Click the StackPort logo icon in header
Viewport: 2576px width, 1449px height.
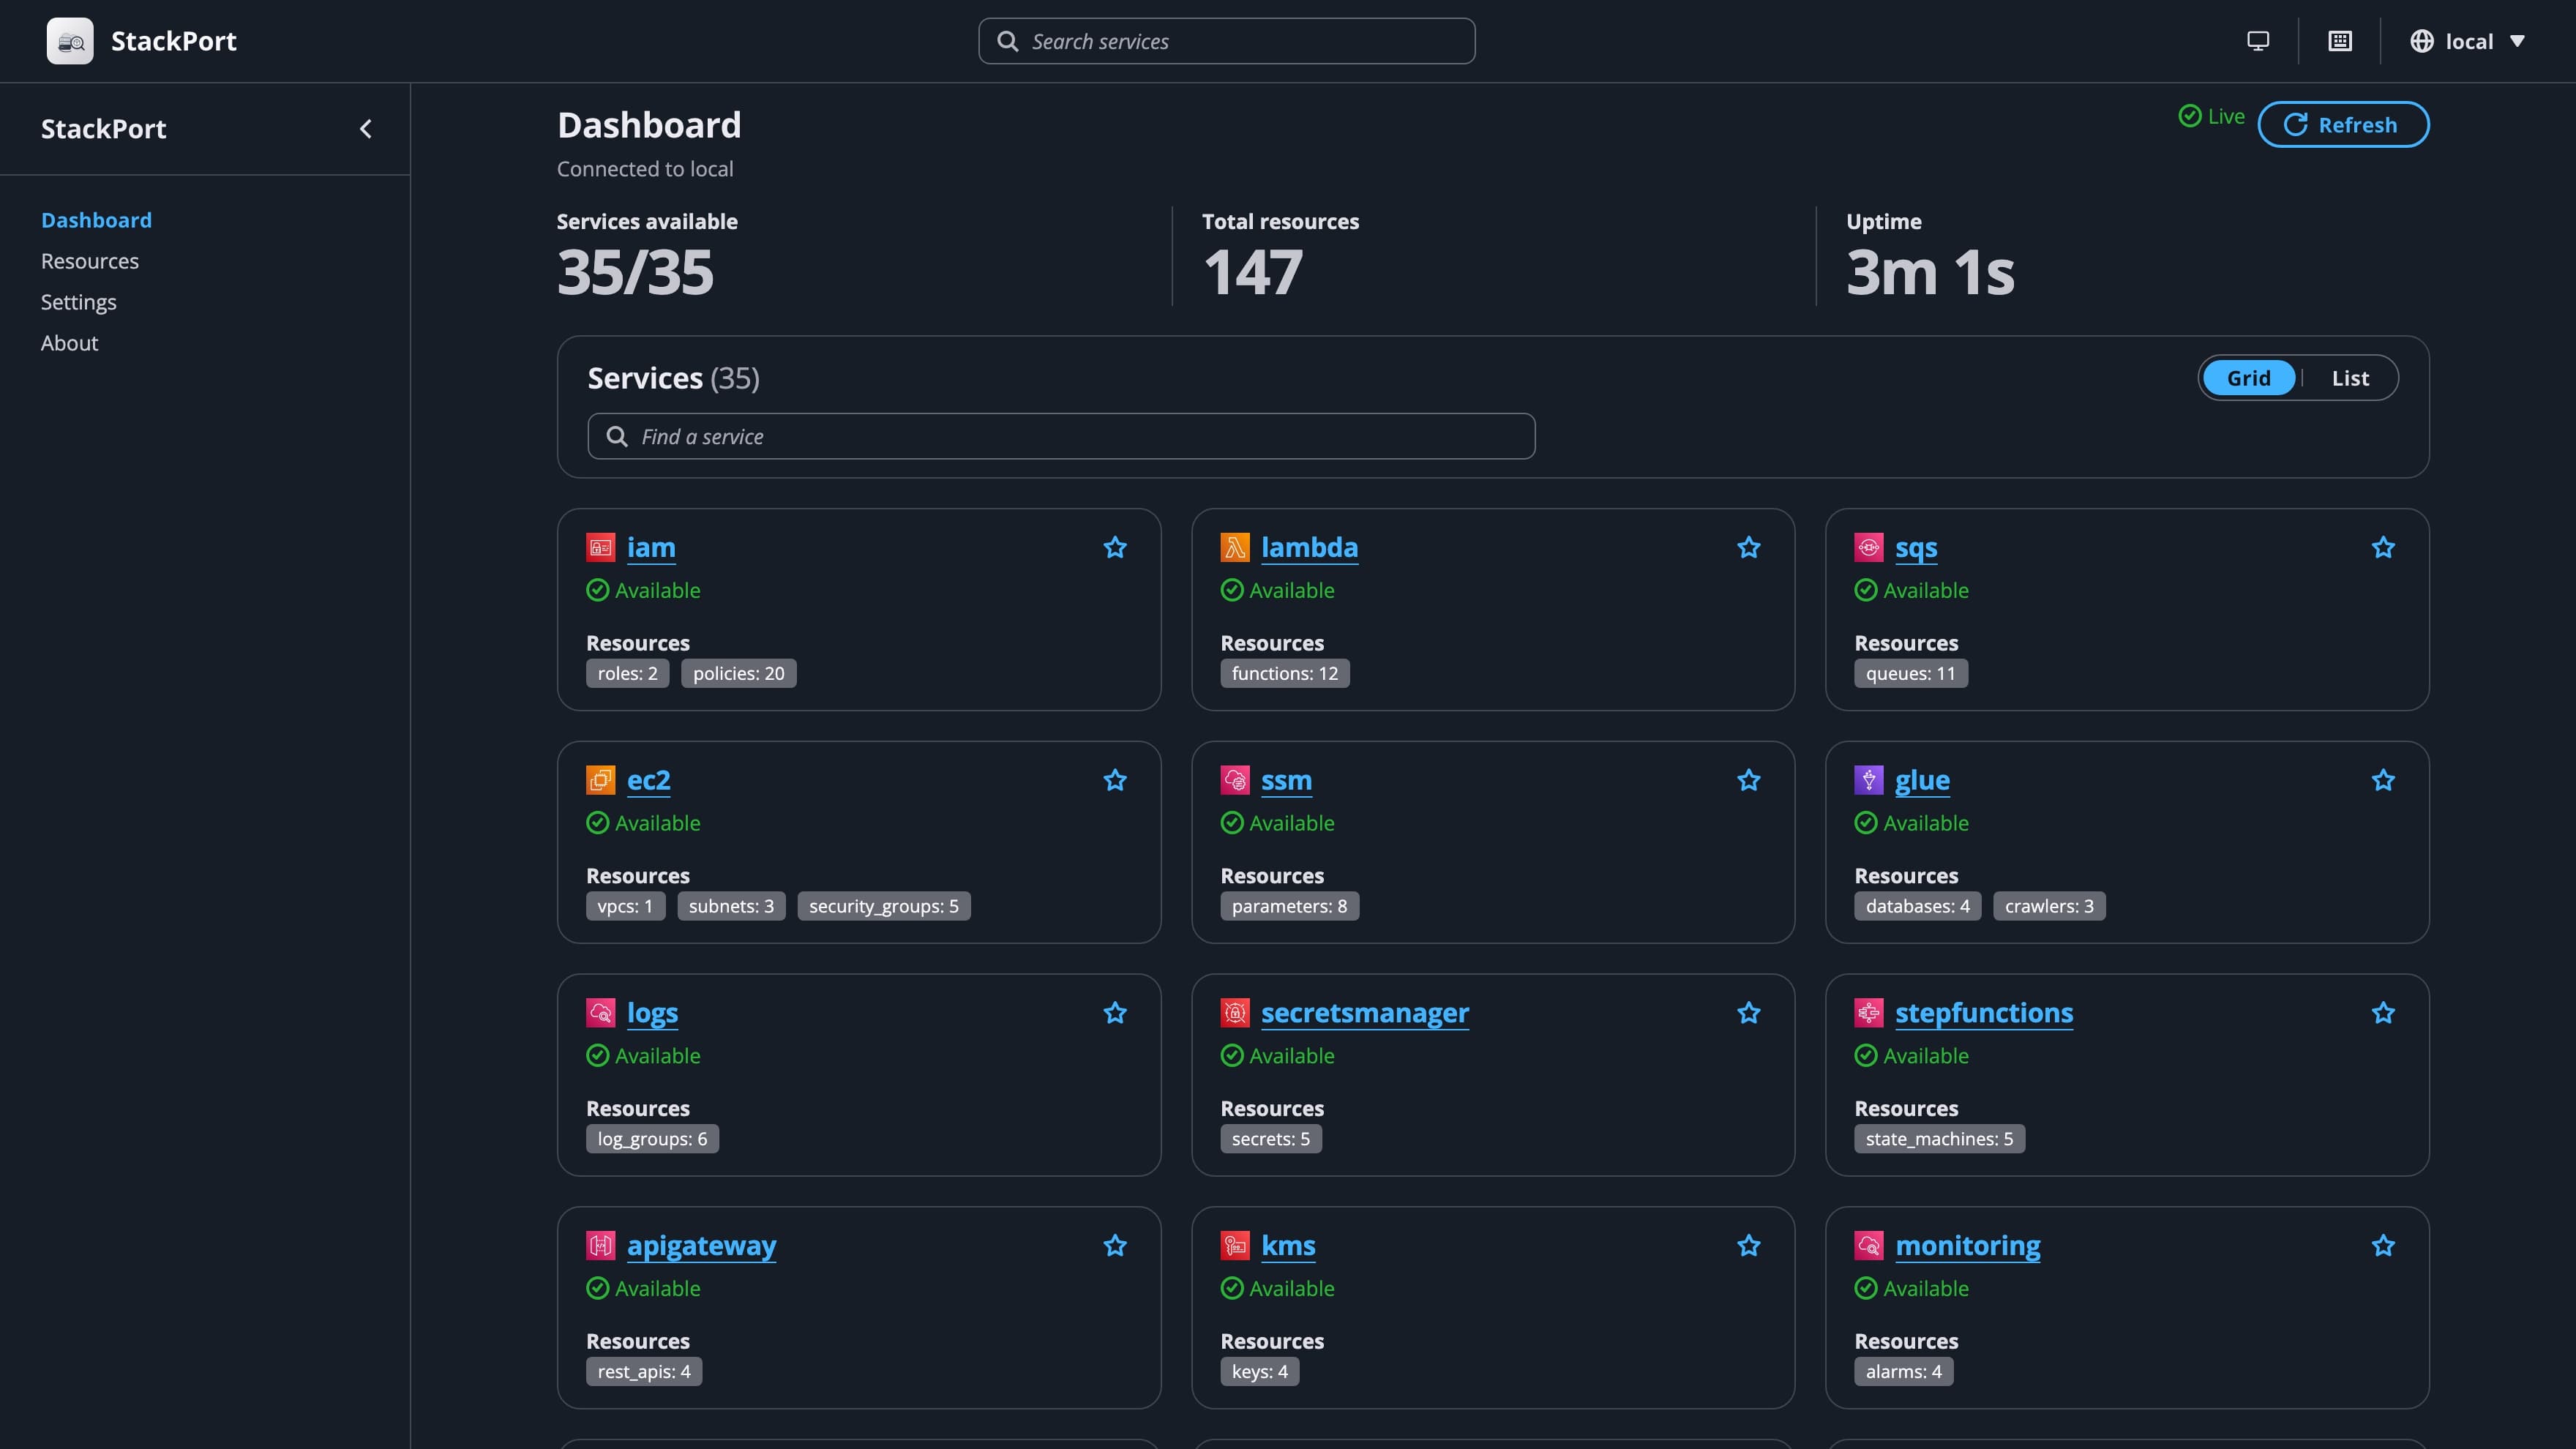(x=70, y=41)
